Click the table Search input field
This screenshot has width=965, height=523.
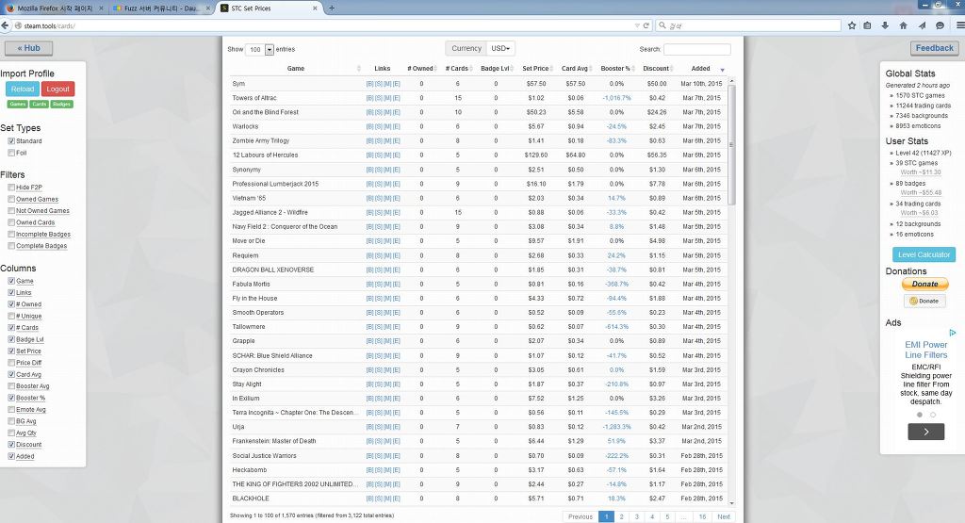[x=696, y=49]
